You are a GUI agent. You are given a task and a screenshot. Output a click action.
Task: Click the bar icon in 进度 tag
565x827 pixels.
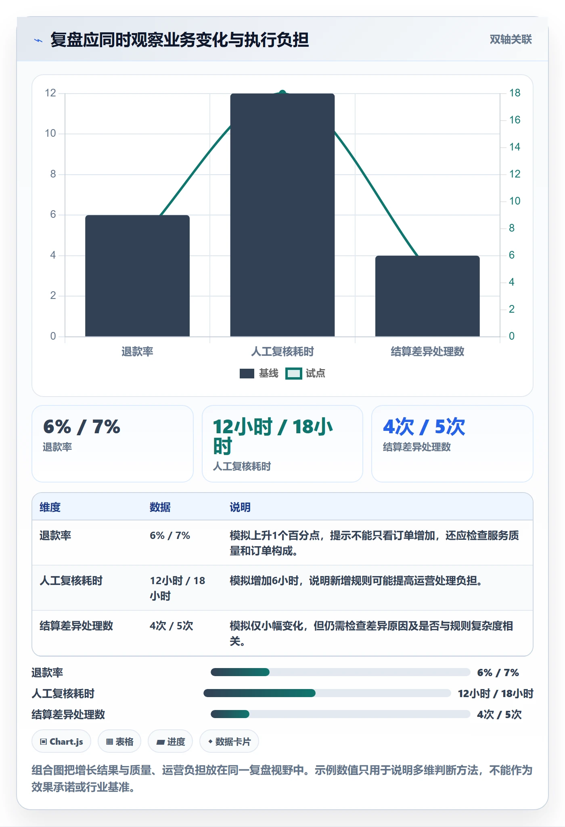click(x=161, y=742)
